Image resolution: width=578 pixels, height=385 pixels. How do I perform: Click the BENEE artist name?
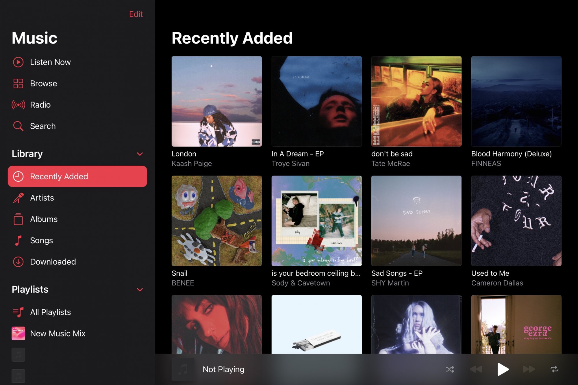pos(183,283)
